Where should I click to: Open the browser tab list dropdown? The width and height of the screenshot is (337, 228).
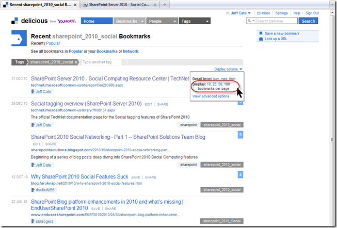332,5
